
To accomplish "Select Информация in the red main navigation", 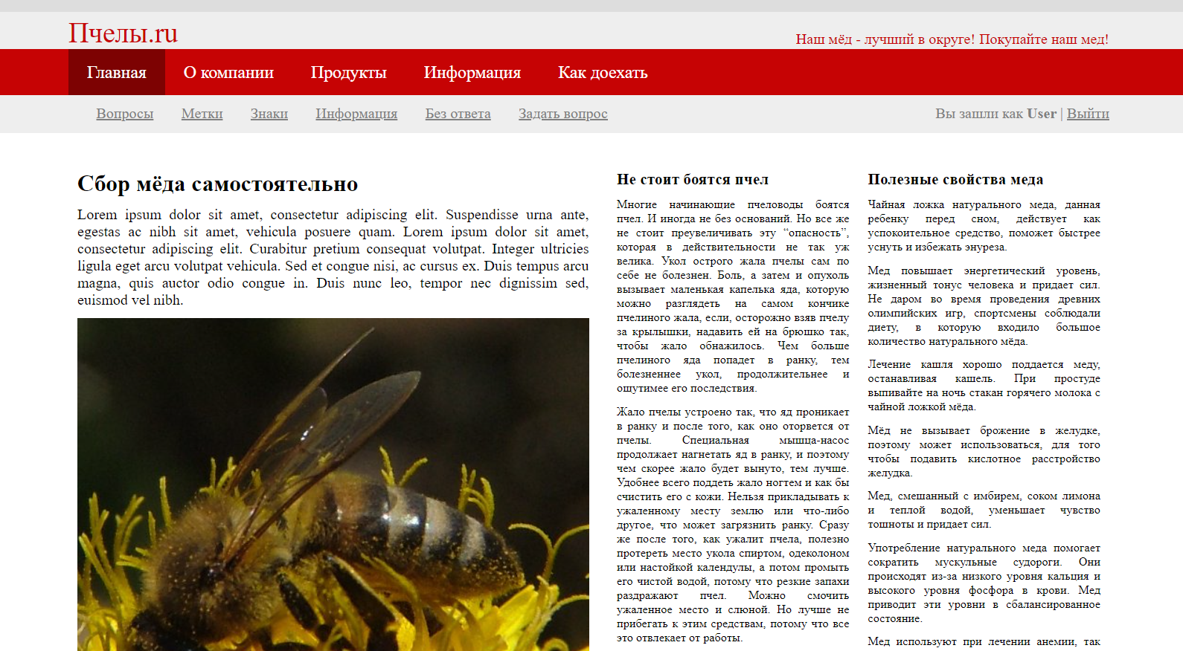I will pyautogui.click(x=472, y=73).
